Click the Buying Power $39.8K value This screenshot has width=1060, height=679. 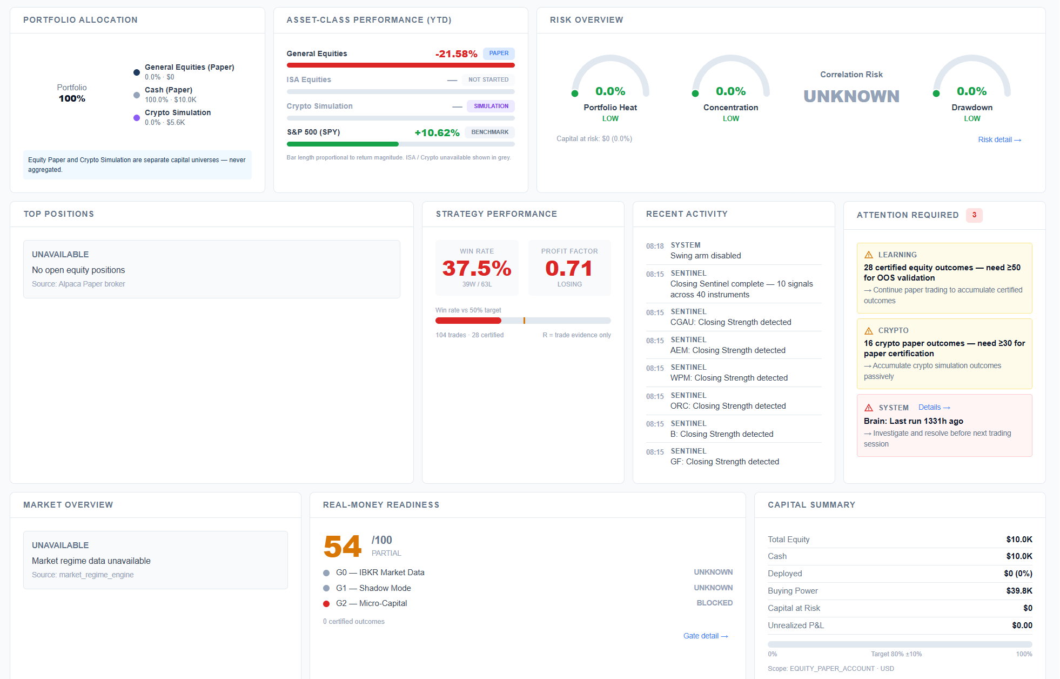tap(1019, 591)
